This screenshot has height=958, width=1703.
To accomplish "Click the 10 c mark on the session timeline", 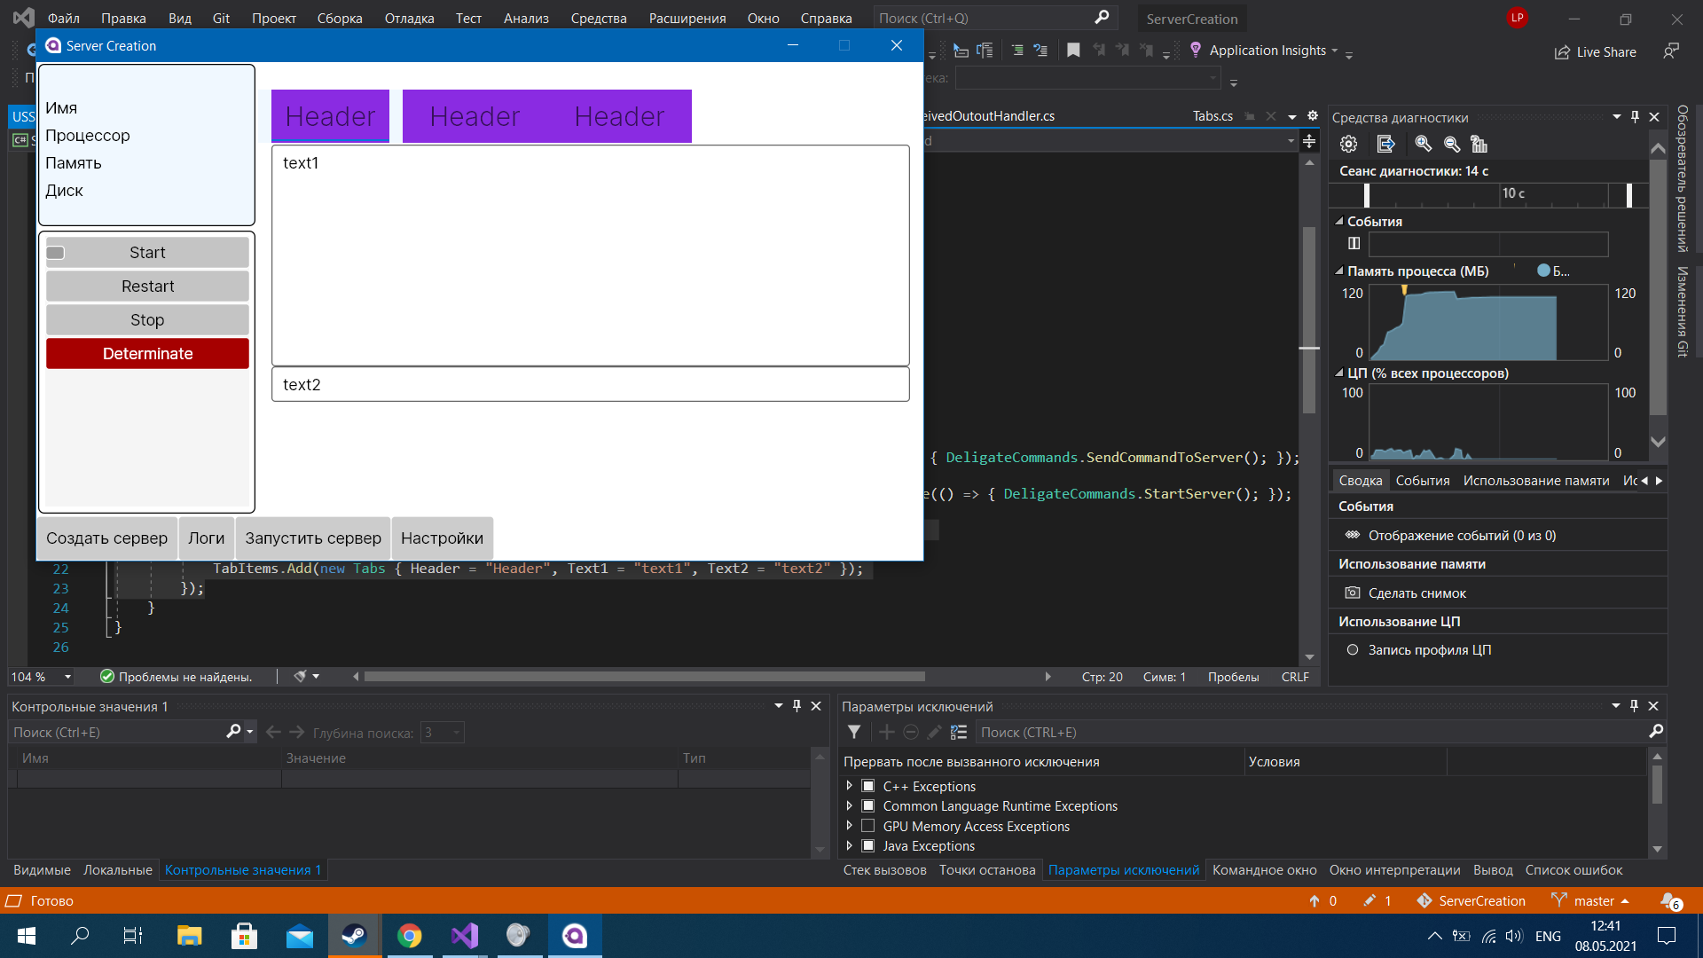I will (x=1514, y=194).
